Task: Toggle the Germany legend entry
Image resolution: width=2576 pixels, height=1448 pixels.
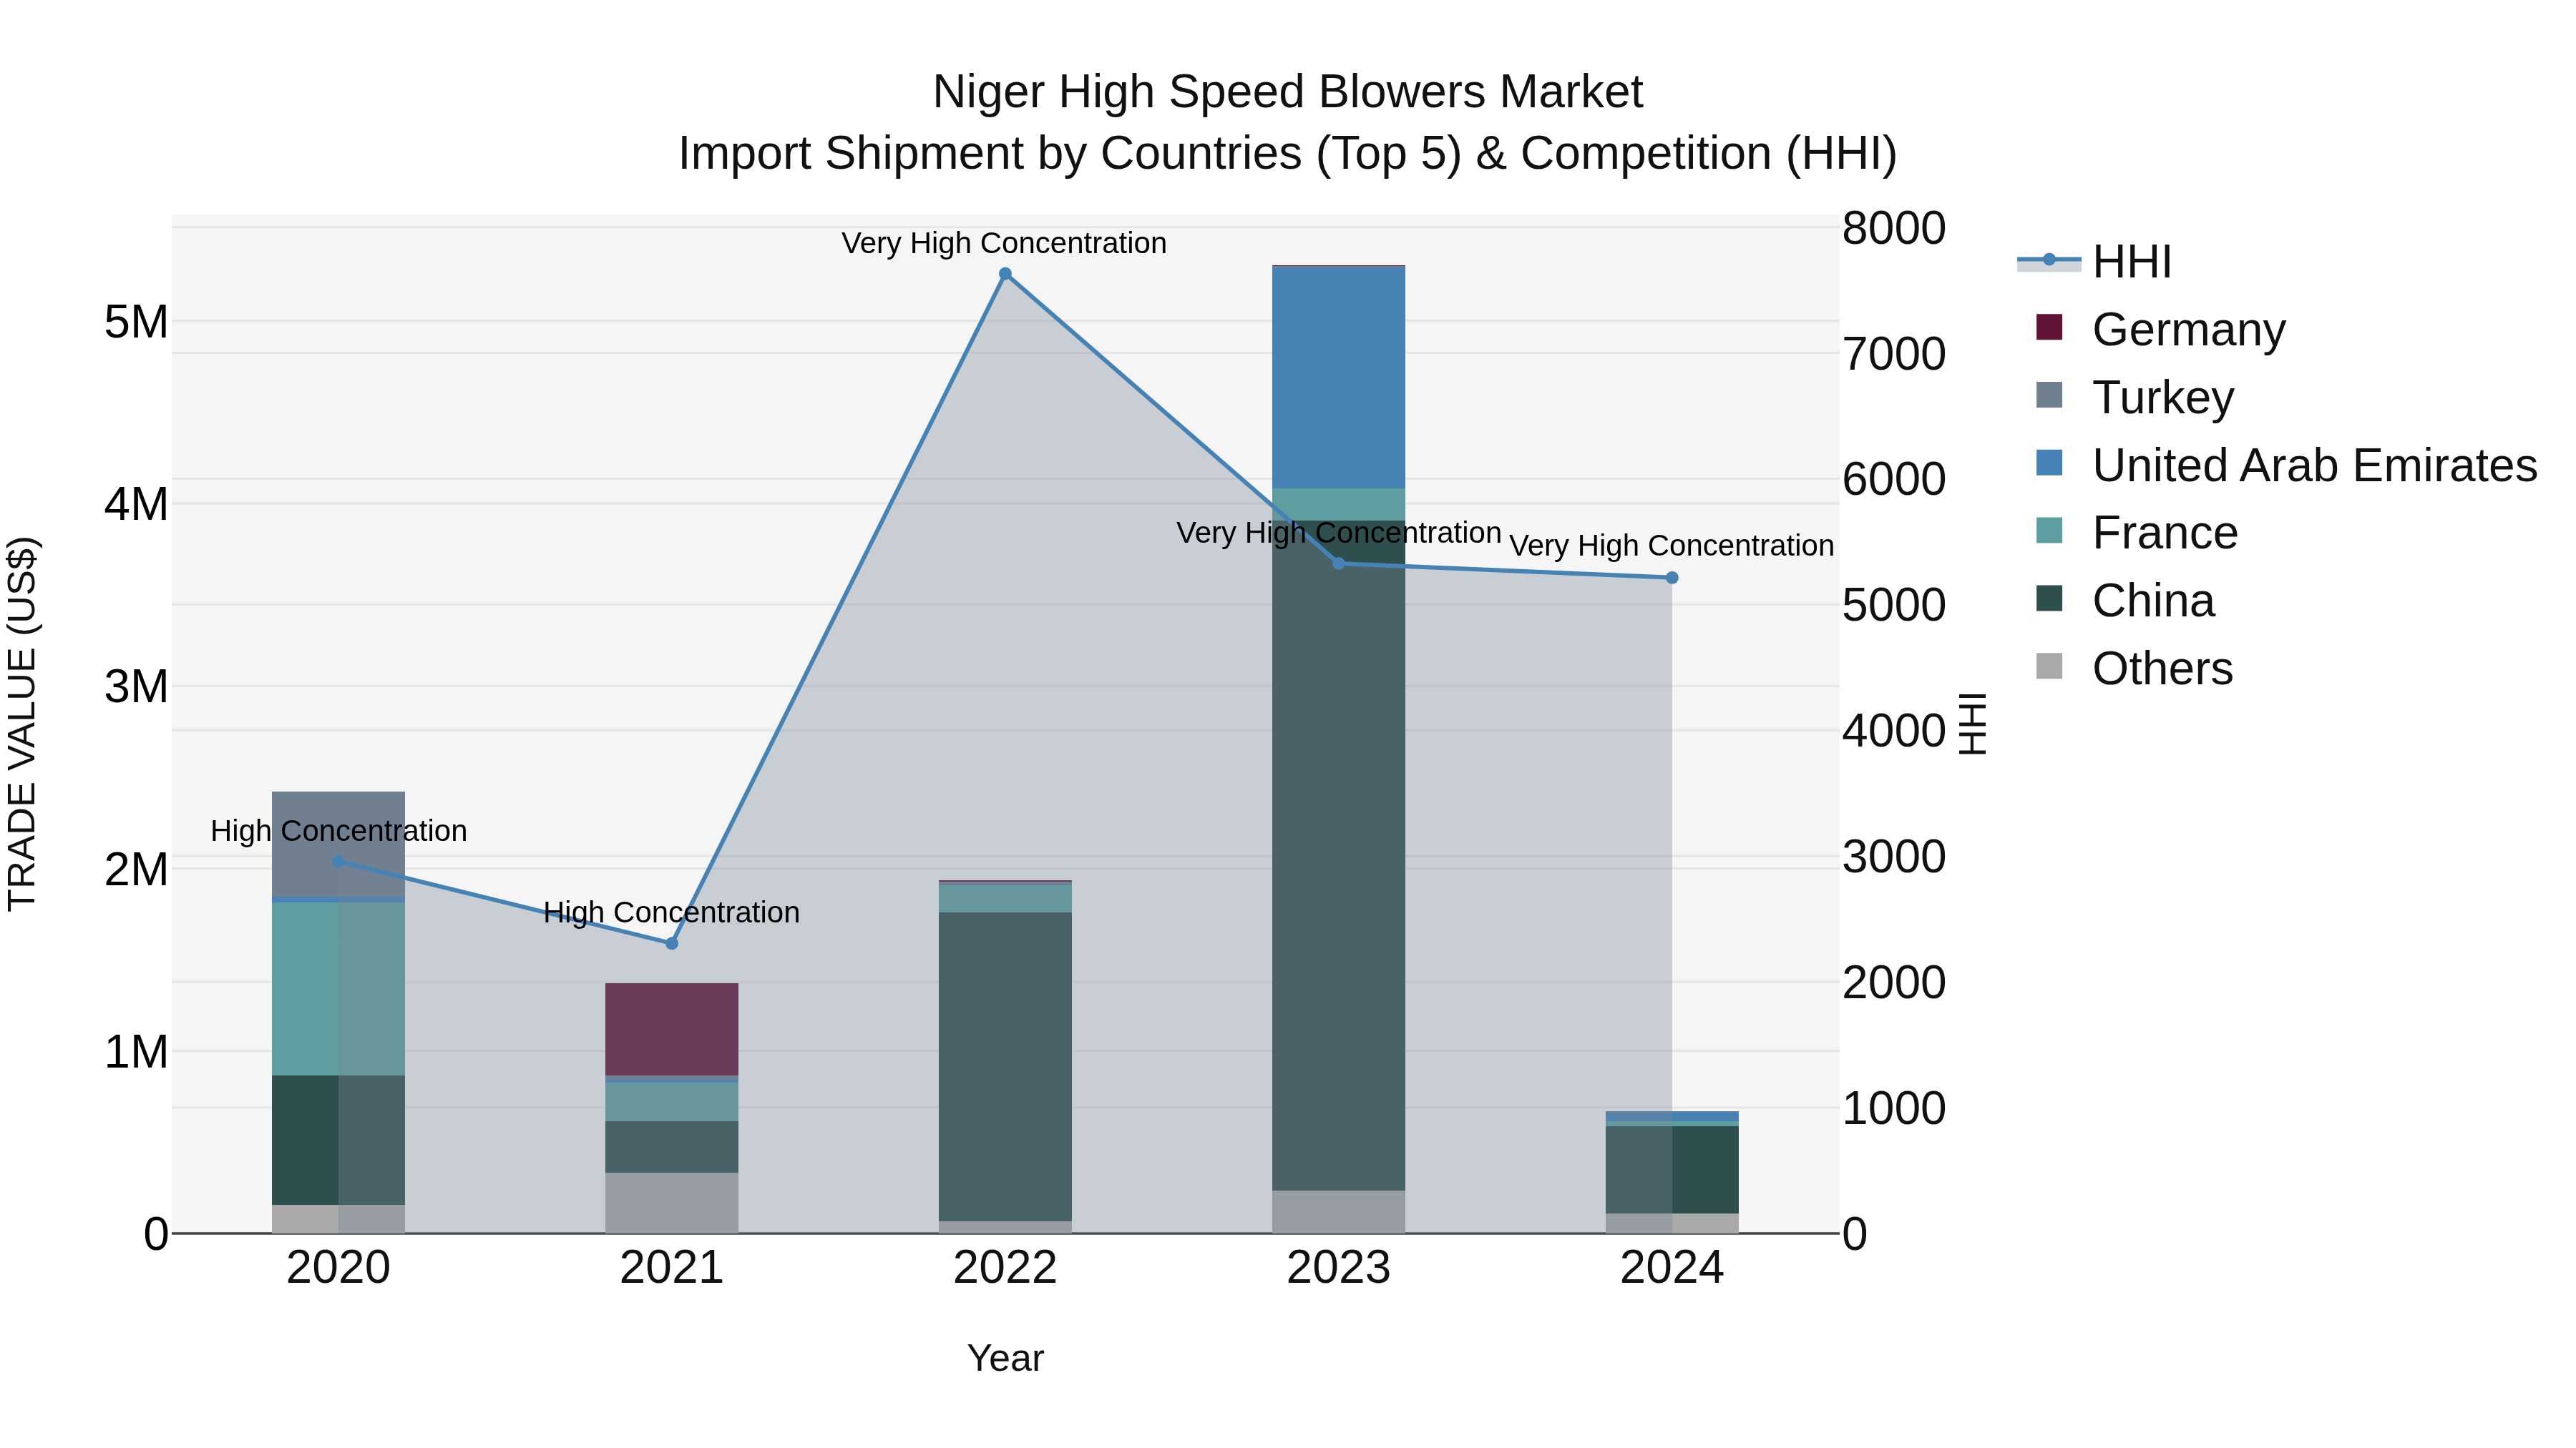Action: coord(2160,329)
